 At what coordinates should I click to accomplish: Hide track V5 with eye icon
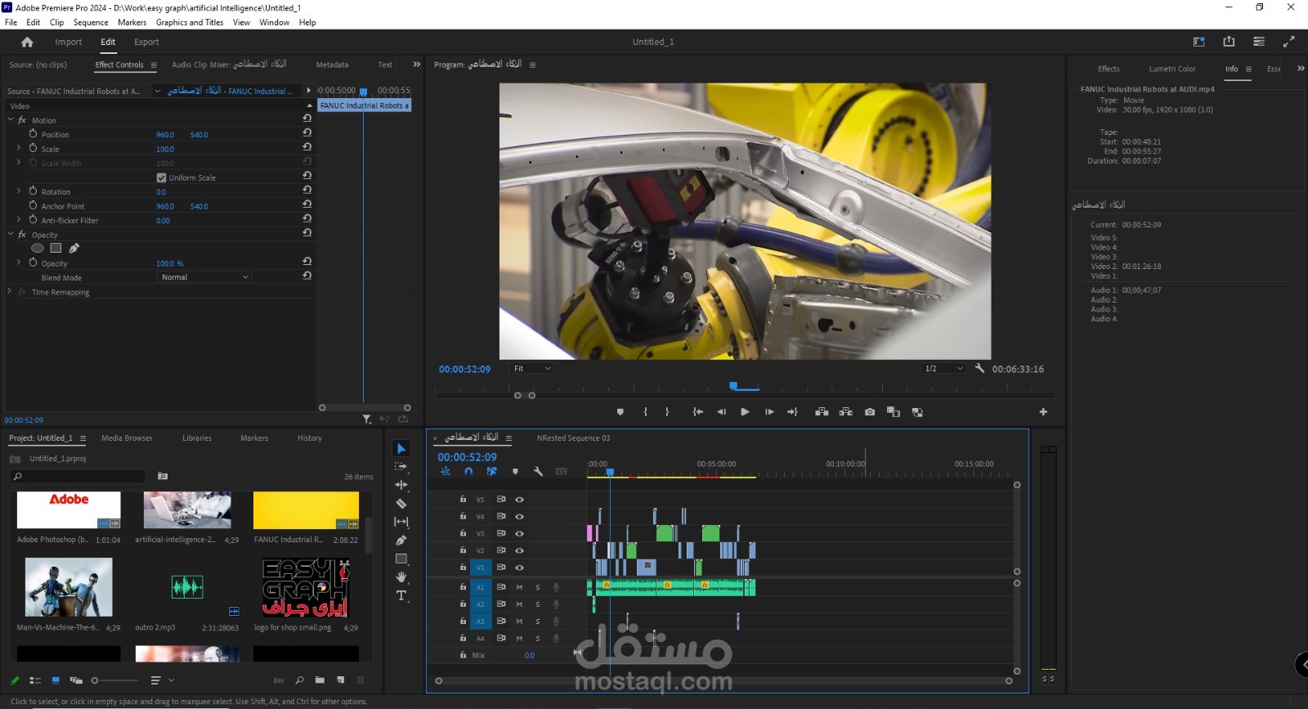tap(519, 499)
